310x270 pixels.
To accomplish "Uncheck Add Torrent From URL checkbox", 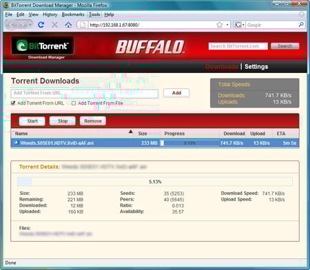I will 13,103.
